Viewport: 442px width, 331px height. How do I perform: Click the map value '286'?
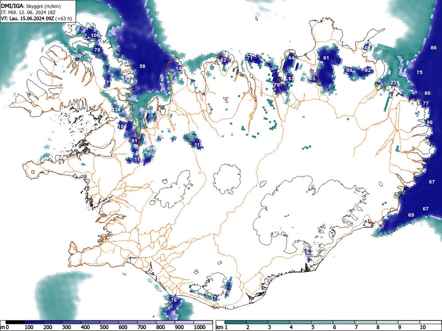click(76, 56)
